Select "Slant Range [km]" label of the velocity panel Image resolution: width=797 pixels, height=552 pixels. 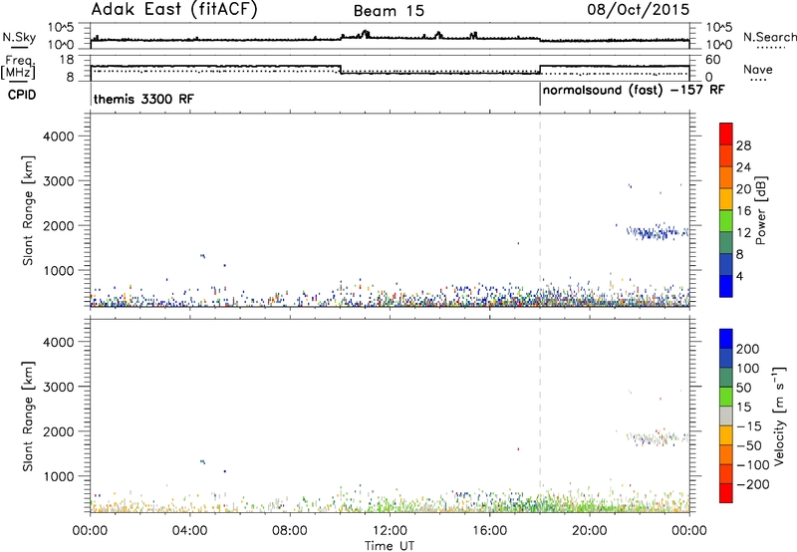click(x=28, y=416)
